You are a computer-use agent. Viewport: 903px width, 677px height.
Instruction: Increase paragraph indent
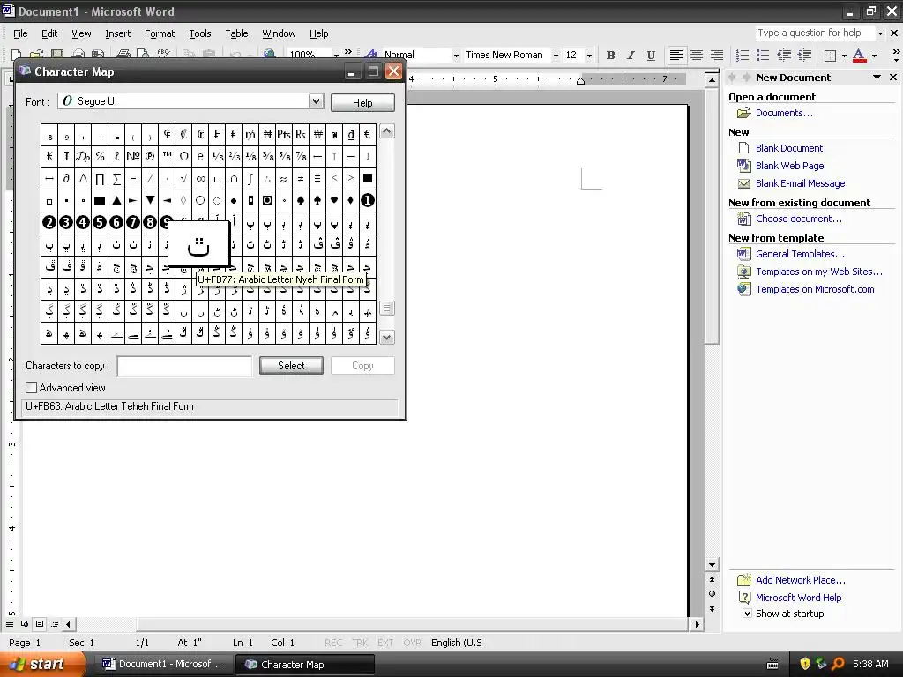tap(804, 56)
